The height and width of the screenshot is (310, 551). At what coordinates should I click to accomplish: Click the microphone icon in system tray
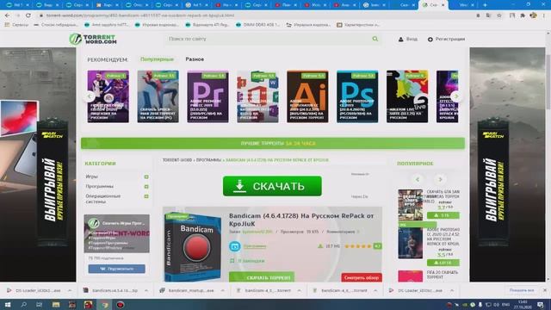coord(480,304)
